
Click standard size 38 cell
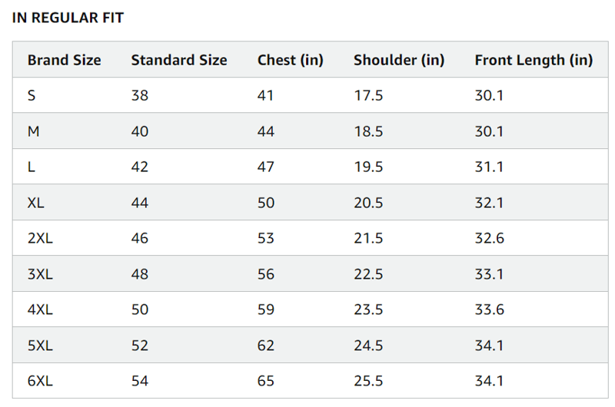click(x=140, y=96)
